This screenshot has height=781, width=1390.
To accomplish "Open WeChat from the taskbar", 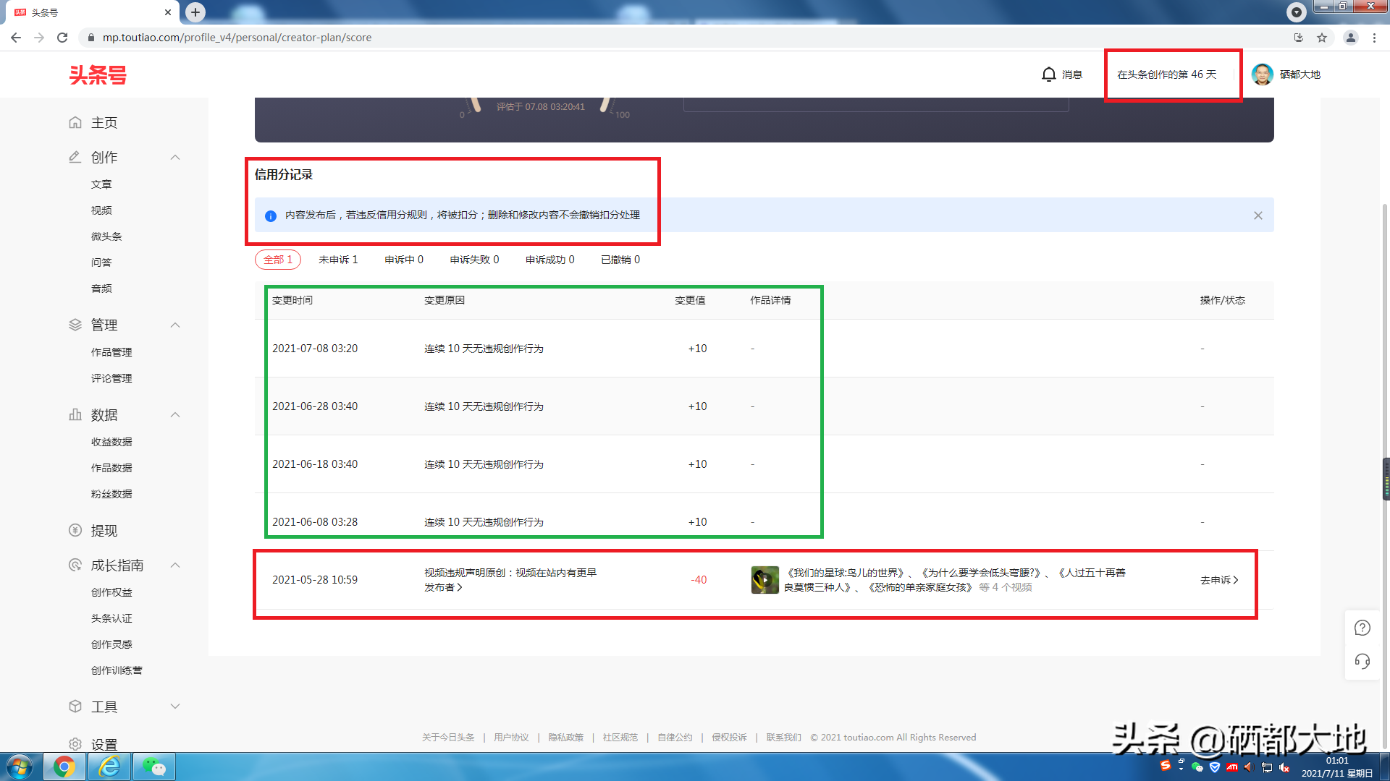I will coord(154,767).
